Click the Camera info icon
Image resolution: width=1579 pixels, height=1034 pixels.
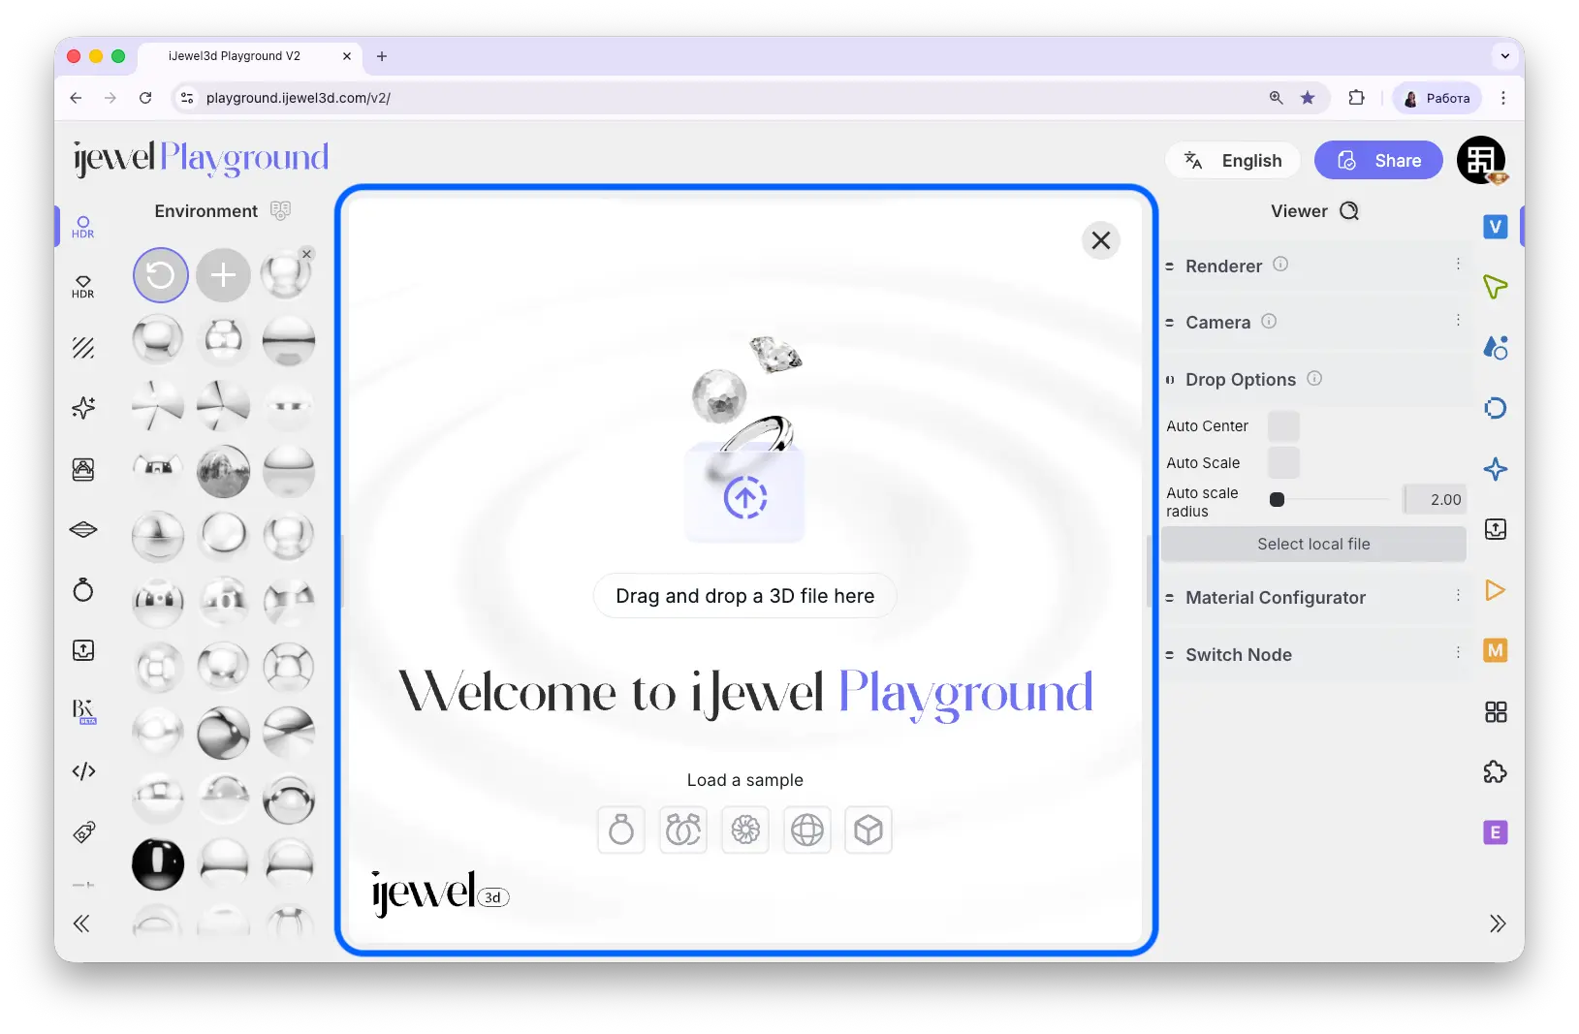tap(1269, 321)
